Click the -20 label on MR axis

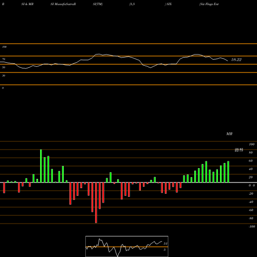click(251, 194)
